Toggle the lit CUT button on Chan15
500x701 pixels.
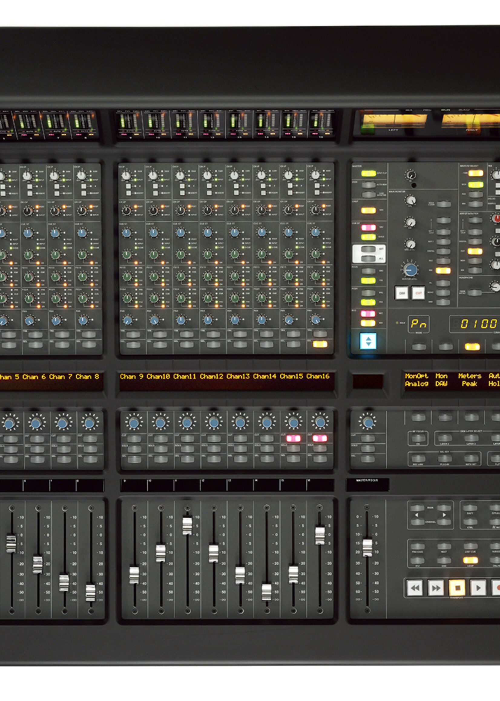[293, 438]
